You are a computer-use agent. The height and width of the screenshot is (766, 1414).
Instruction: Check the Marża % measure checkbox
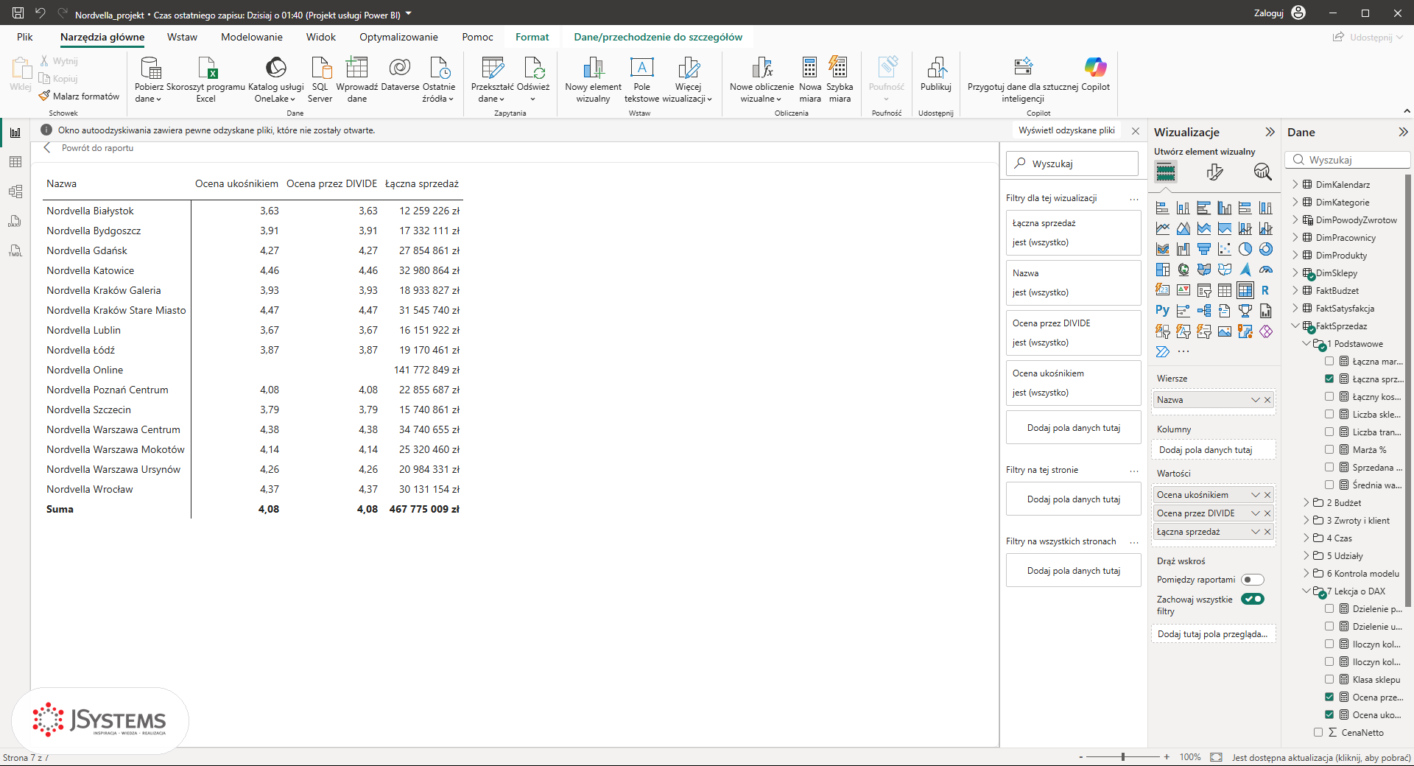(x=1329, y=449)
